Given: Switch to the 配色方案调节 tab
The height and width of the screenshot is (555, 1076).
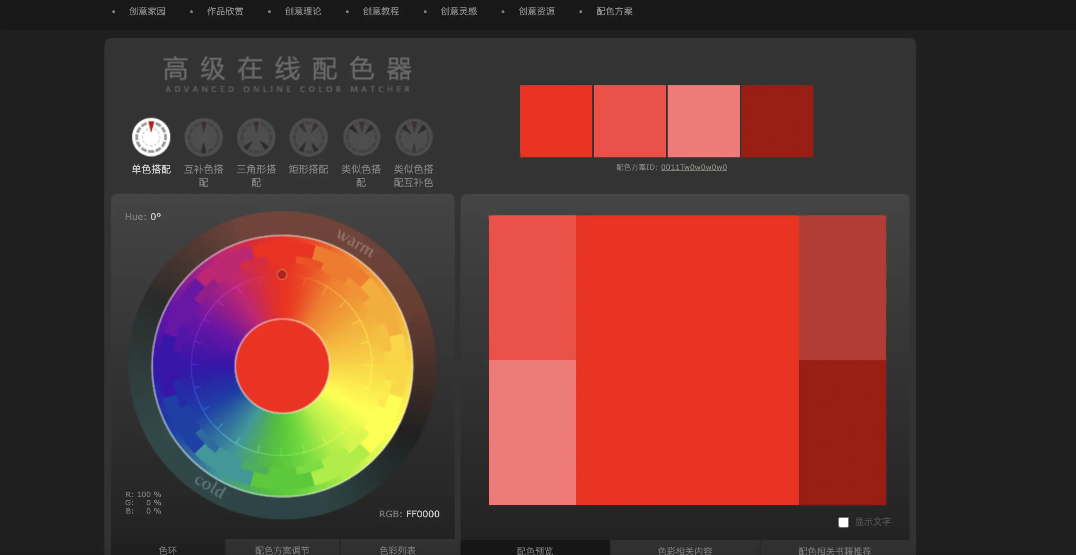Looking at the screenshot, I should tap(282, 550).
